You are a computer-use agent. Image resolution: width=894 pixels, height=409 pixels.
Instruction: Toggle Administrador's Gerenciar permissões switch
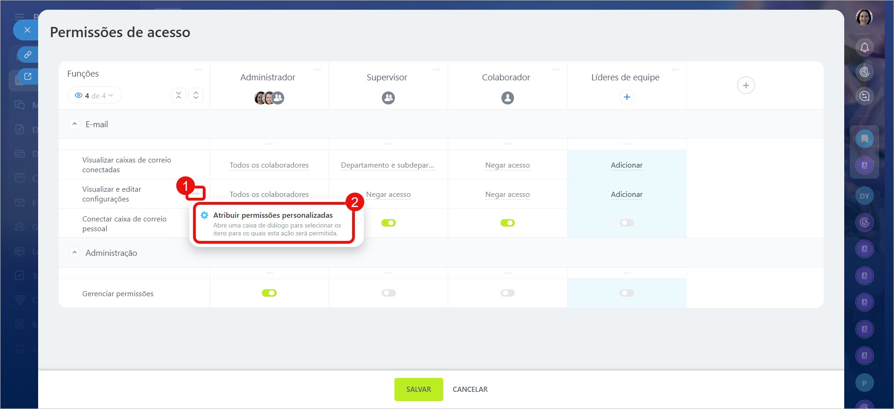269,293
